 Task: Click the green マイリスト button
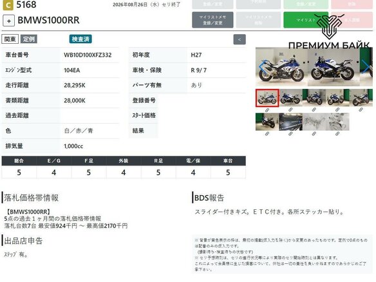click(306, 20)
